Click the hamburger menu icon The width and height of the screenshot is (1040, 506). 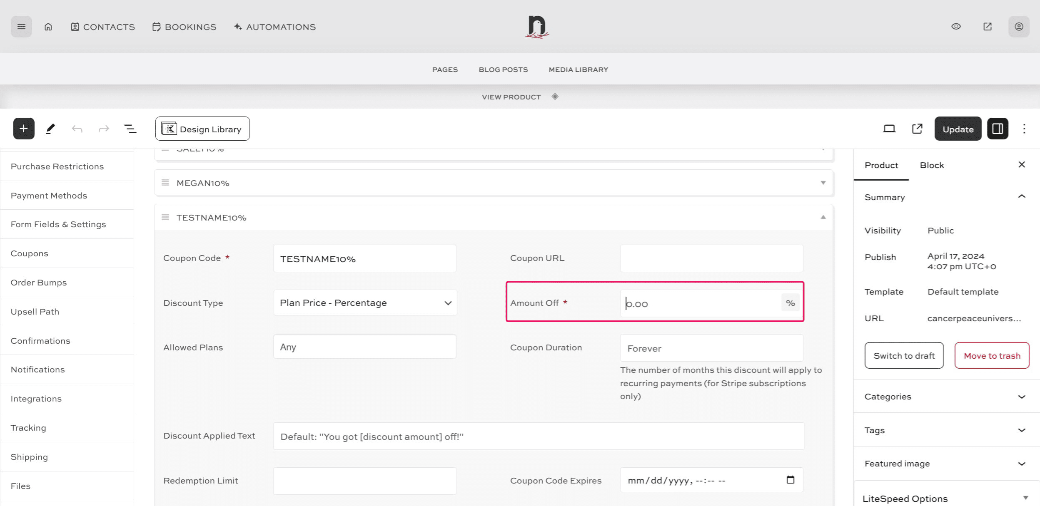21,27
